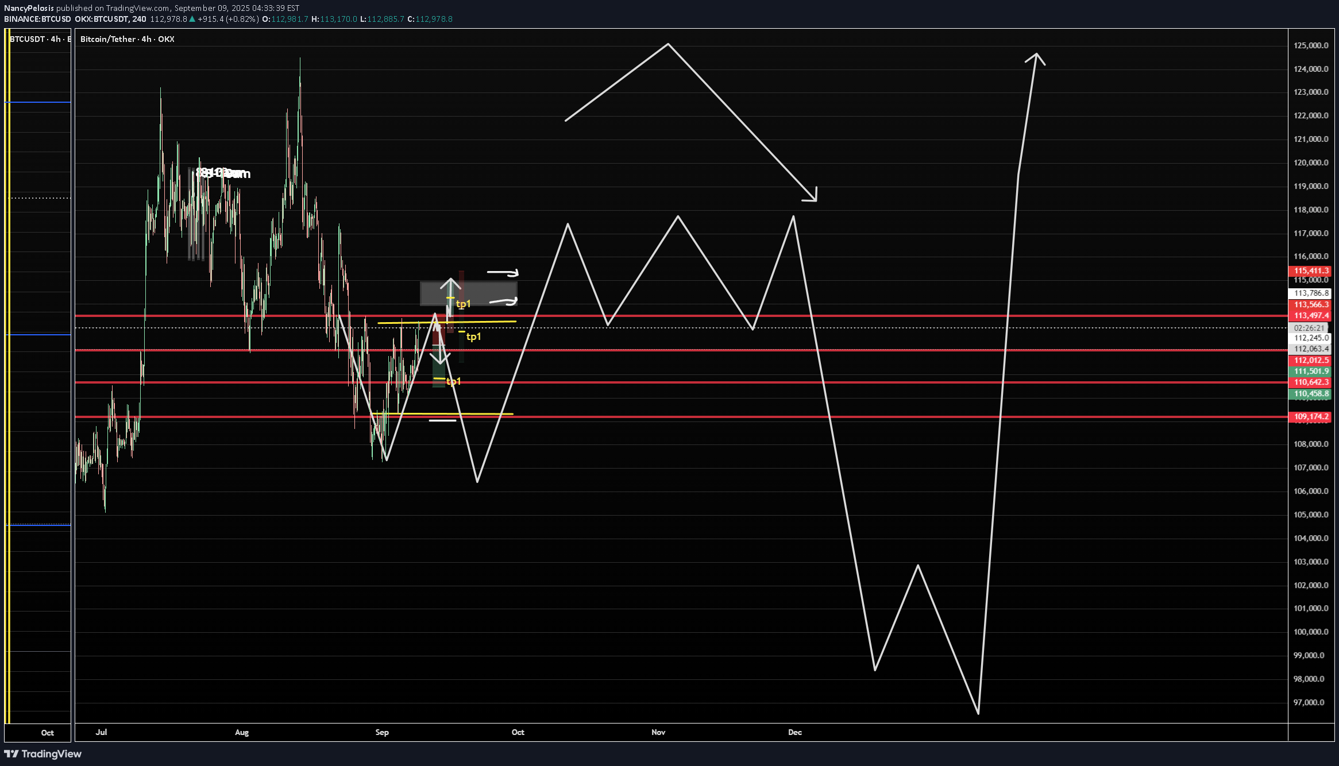Click the 02:26:21 countdown timer tag
This screenshot has width=1339, height=766.
click(x=1310, y=328)
